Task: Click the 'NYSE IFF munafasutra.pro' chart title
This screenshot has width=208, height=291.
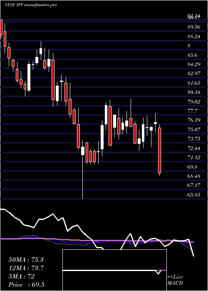Action: [x=30, y=5]
